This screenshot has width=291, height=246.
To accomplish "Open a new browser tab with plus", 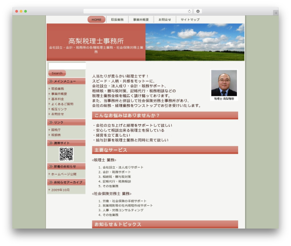I will pos(276,13).
